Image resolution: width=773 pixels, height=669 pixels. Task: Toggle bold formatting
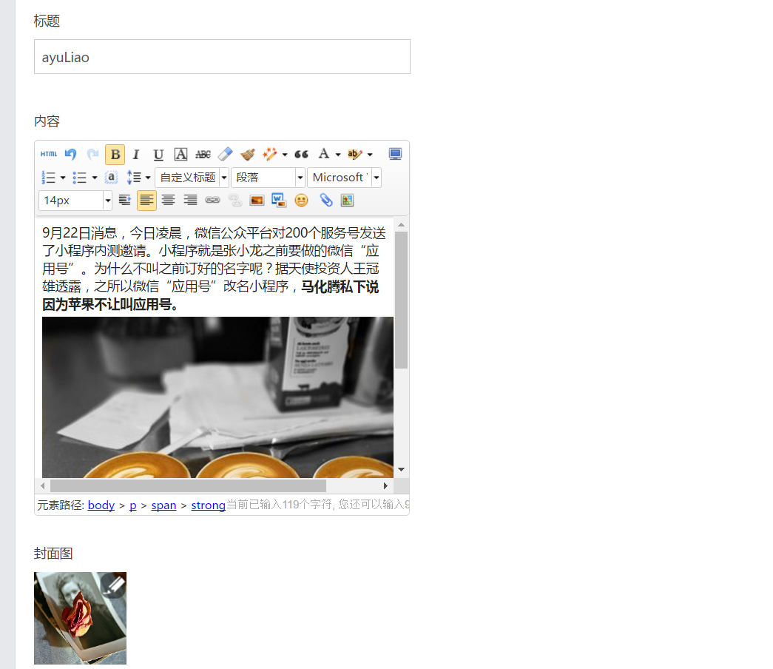pos(115,155)
